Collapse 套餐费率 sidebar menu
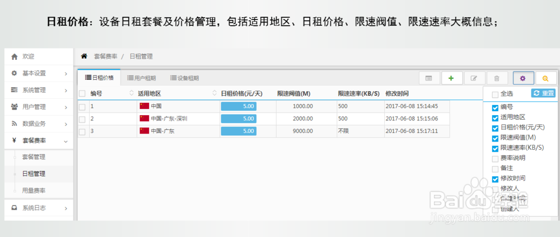The image size is (560, 237). [39, 140]
